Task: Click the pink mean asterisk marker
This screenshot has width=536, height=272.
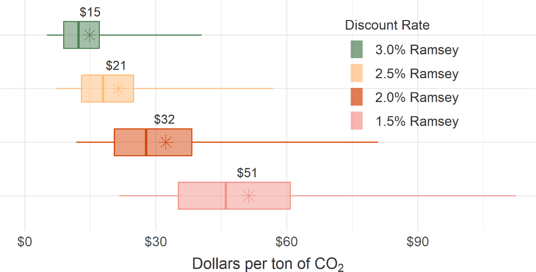Action: point(249,196)
